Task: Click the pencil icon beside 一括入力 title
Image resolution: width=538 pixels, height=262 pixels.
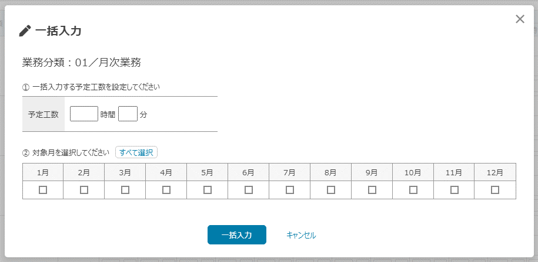Action: (25, 31)
